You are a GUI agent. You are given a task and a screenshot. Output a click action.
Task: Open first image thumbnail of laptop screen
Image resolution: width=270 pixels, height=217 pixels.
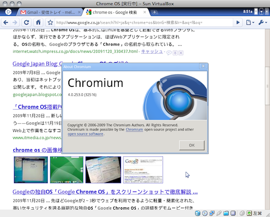(31, 170)
